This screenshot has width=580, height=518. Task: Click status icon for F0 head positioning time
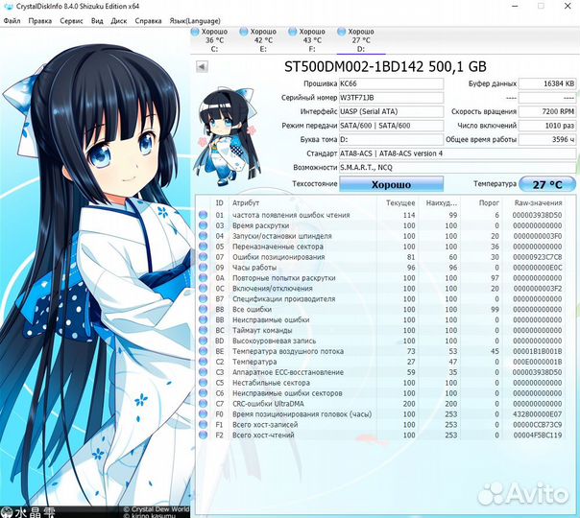[x=203, y=413]
